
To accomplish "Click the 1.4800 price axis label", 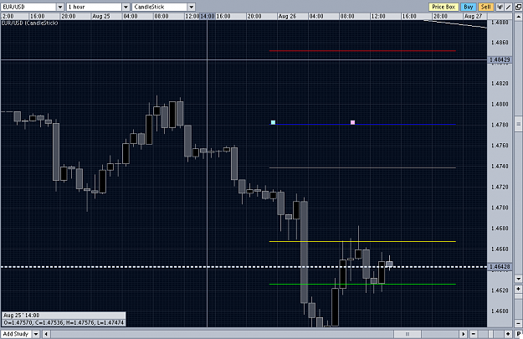I will click(x=500, y=104).
